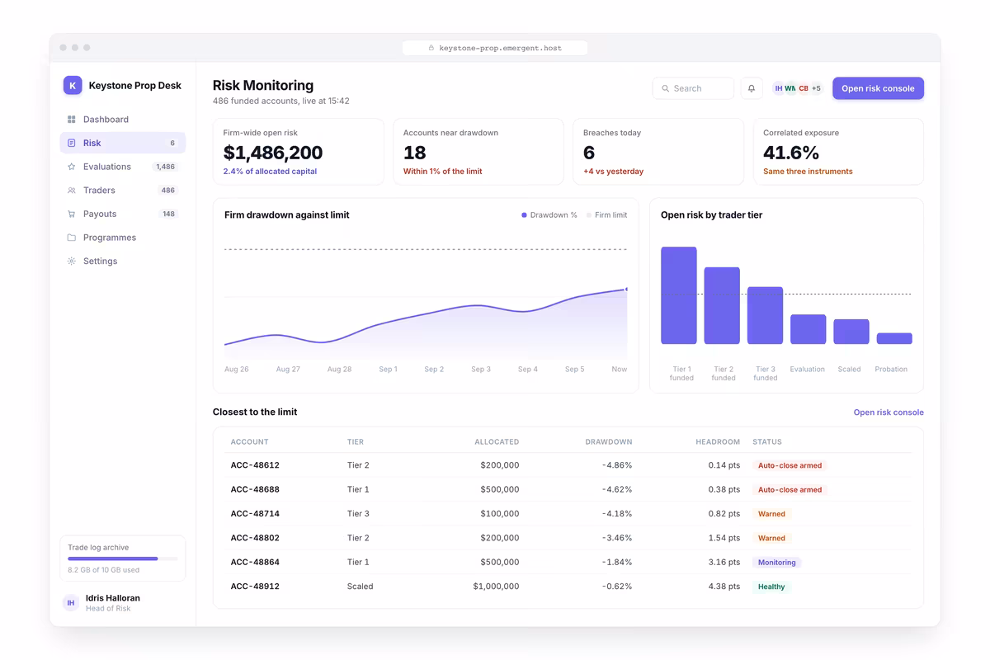
Task: Navigate to Payouts
Action: (x=123, y=214)
